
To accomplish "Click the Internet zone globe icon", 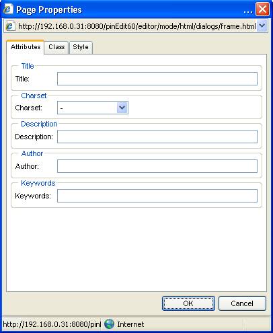I will pyautogui.click(x=109, y=324).
